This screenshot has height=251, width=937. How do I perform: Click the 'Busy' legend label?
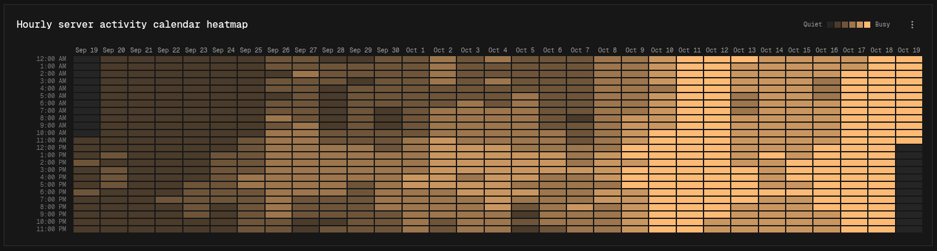(883, 25)
